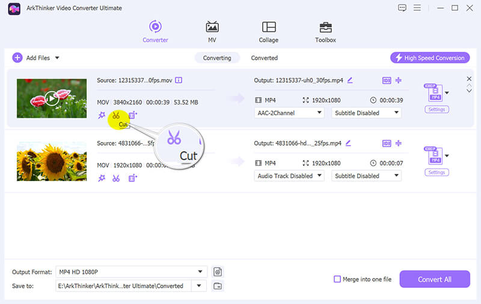This screenshot has height=304, width=481.
Task: Open the Toolbox tab
Action: 325,32
